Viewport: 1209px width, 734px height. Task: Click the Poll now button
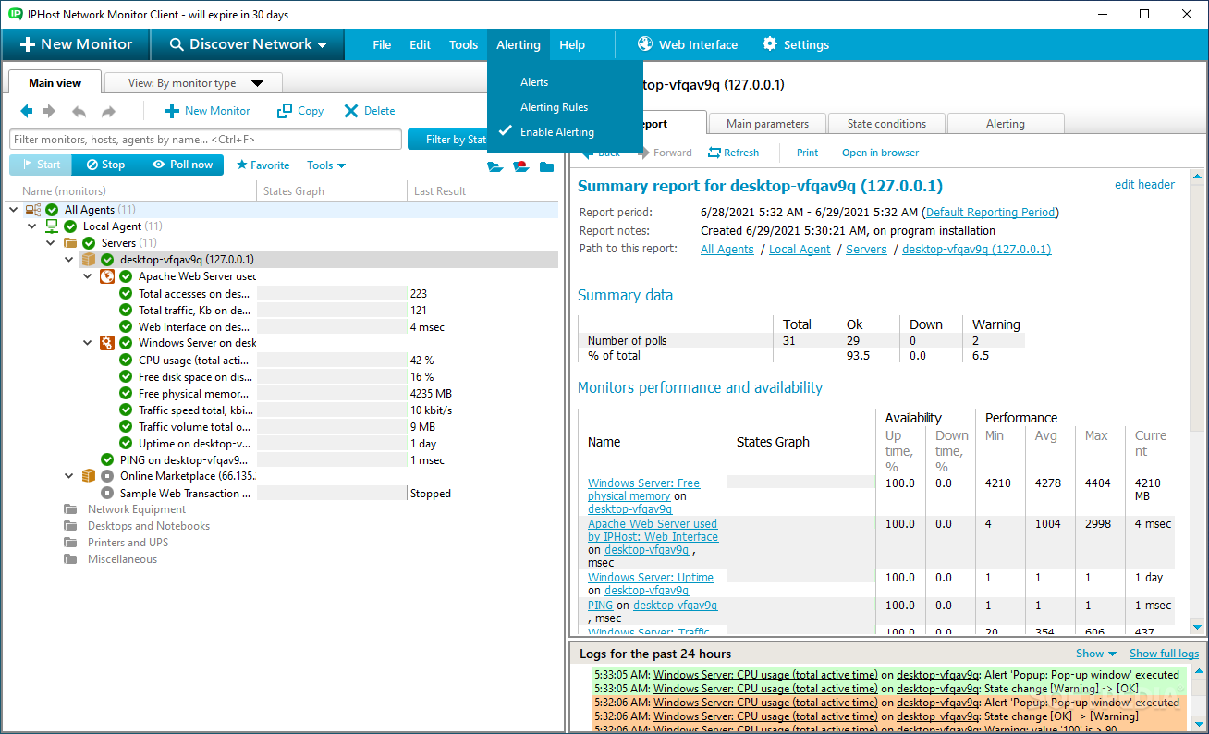tap(182, 165)
